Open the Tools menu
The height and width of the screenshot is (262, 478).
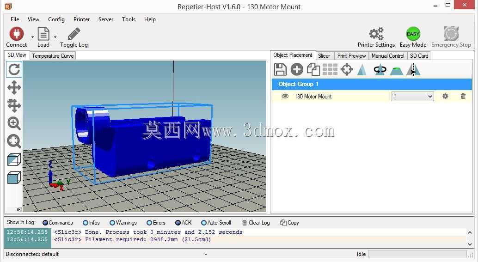(129, 19)
